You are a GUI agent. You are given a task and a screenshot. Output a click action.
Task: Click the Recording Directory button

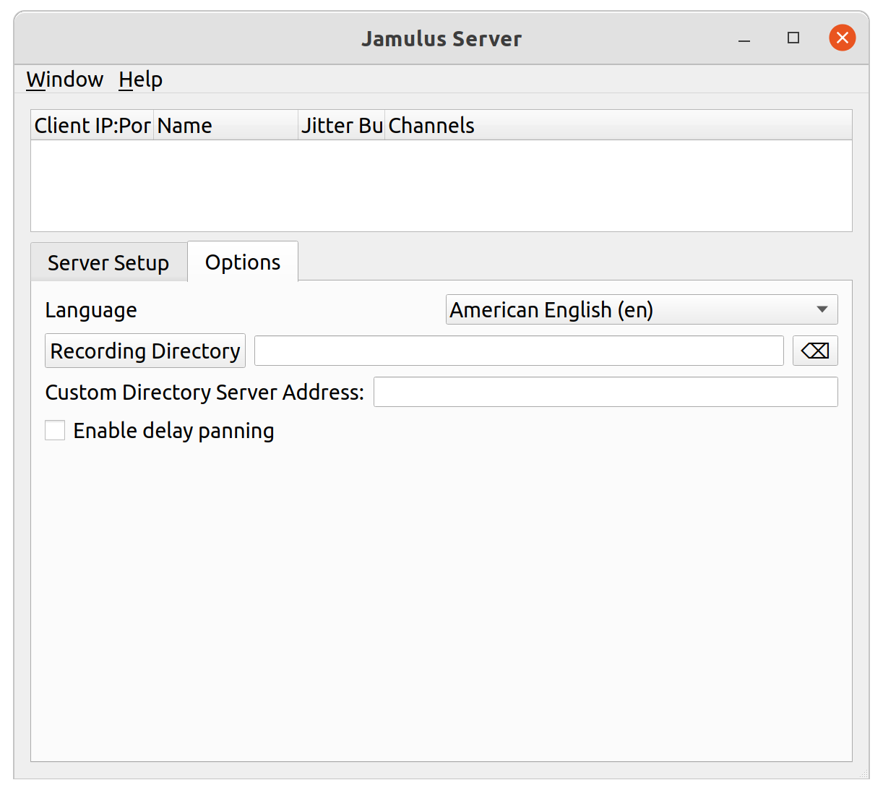pos(145,351)
